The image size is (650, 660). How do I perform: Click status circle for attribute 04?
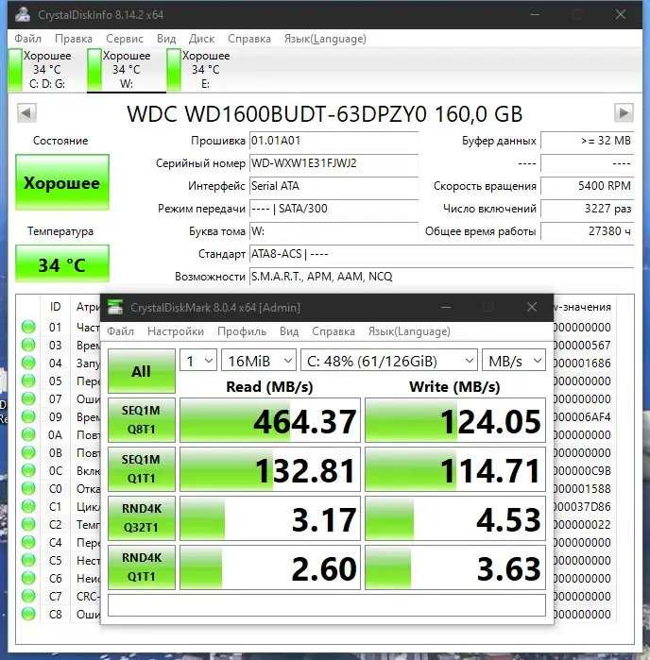pyautogui.click(x=28, y=363)
